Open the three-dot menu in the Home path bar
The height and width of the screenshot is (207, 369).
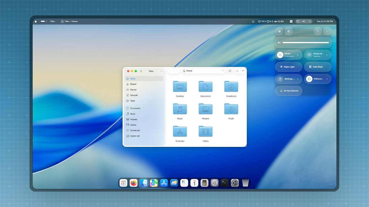(223, 71)
